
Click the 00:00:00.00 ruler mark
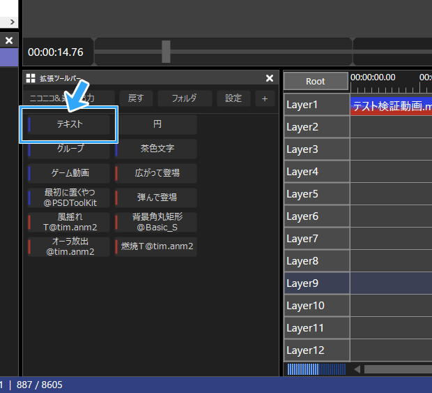373,77
